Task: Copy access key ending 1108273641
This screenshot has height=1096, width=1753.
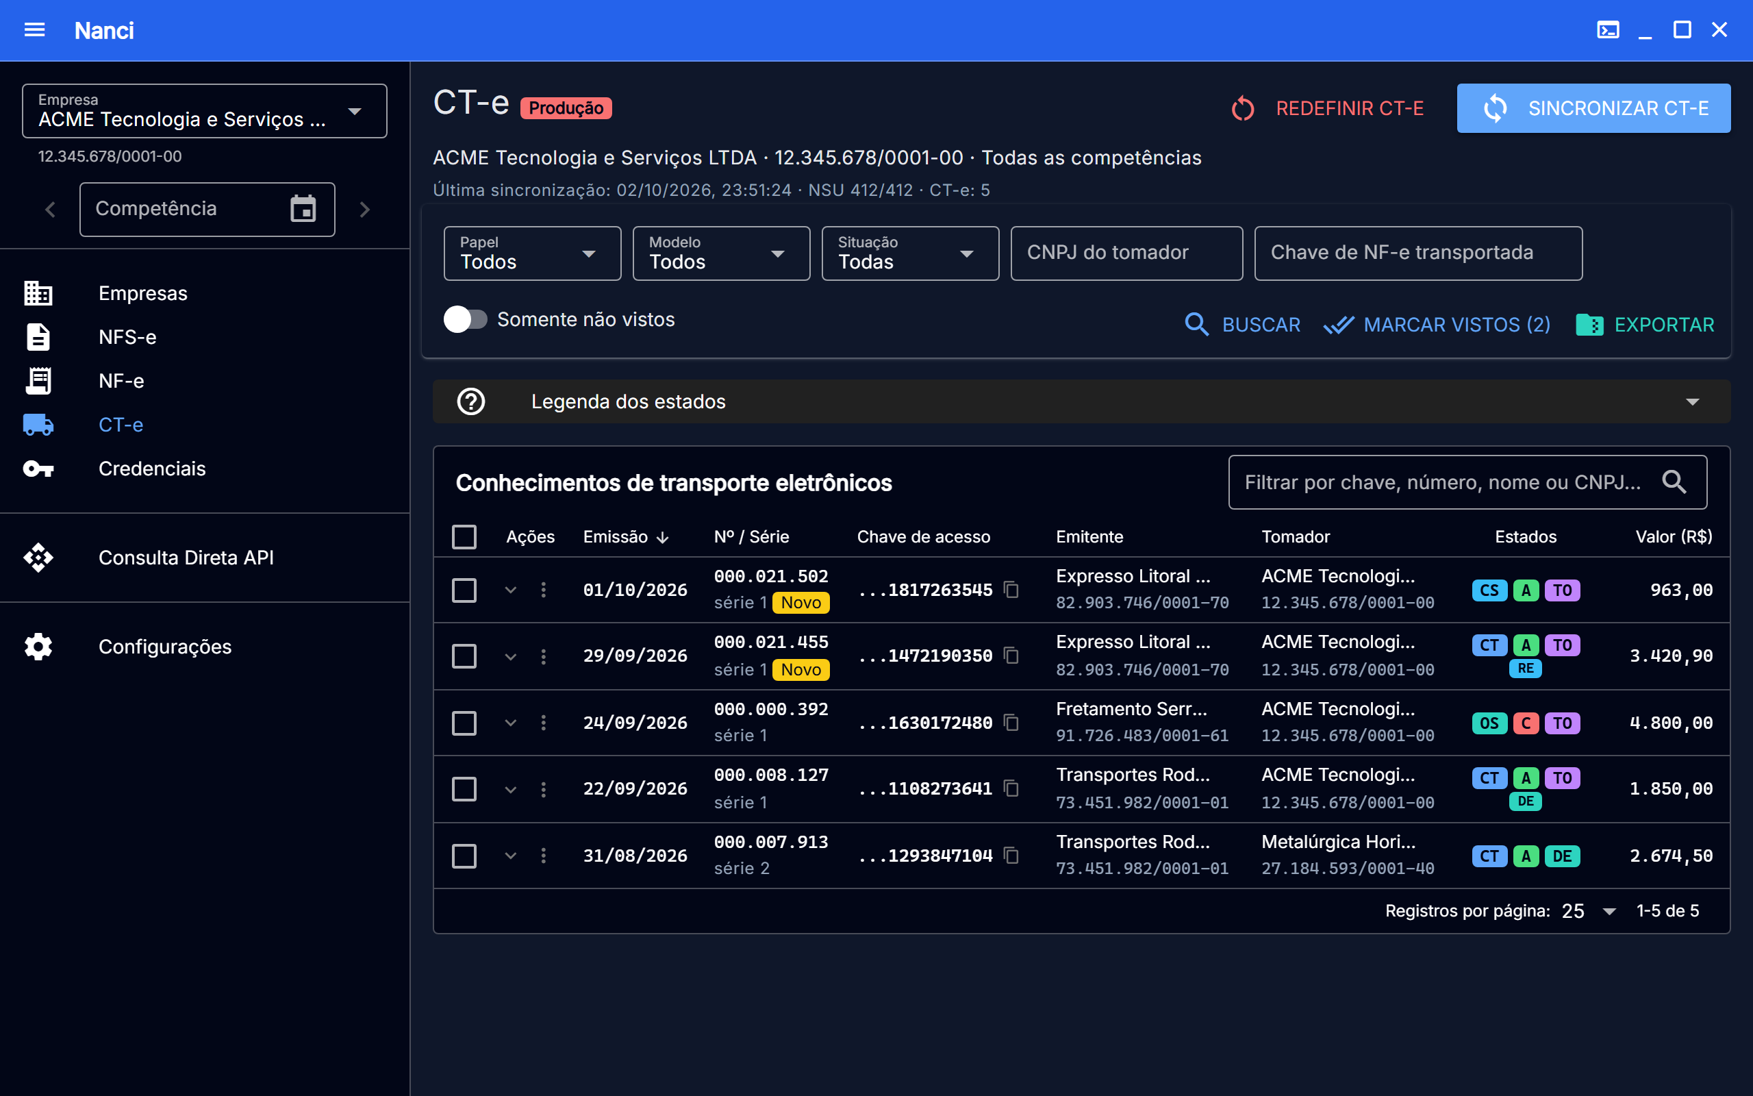Action: (x=1011, y=788)
